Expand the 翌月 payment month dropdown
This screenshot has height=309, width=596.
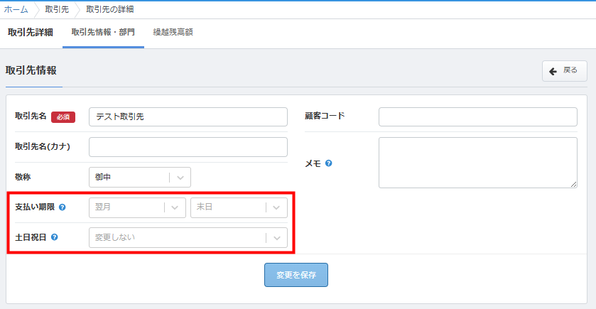pyautogui.click(x=136, y=207)
